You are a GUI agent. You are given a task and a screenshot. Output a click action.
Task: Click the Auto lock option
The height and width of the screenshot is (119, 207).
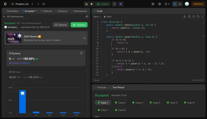tap(108, 16)
